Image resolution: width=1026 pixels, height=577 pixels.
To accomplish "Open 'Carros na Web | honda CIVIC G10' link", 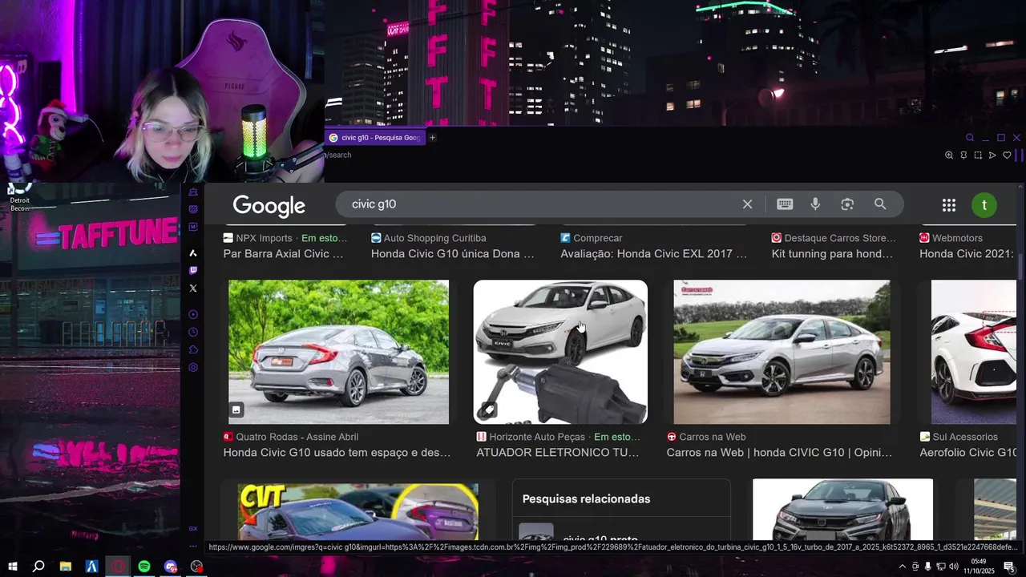I will coord(779,453).
